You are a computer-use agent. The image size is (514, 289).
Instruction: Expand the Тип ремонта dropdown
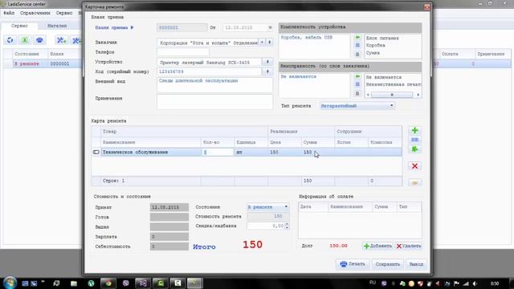(391, 106)
